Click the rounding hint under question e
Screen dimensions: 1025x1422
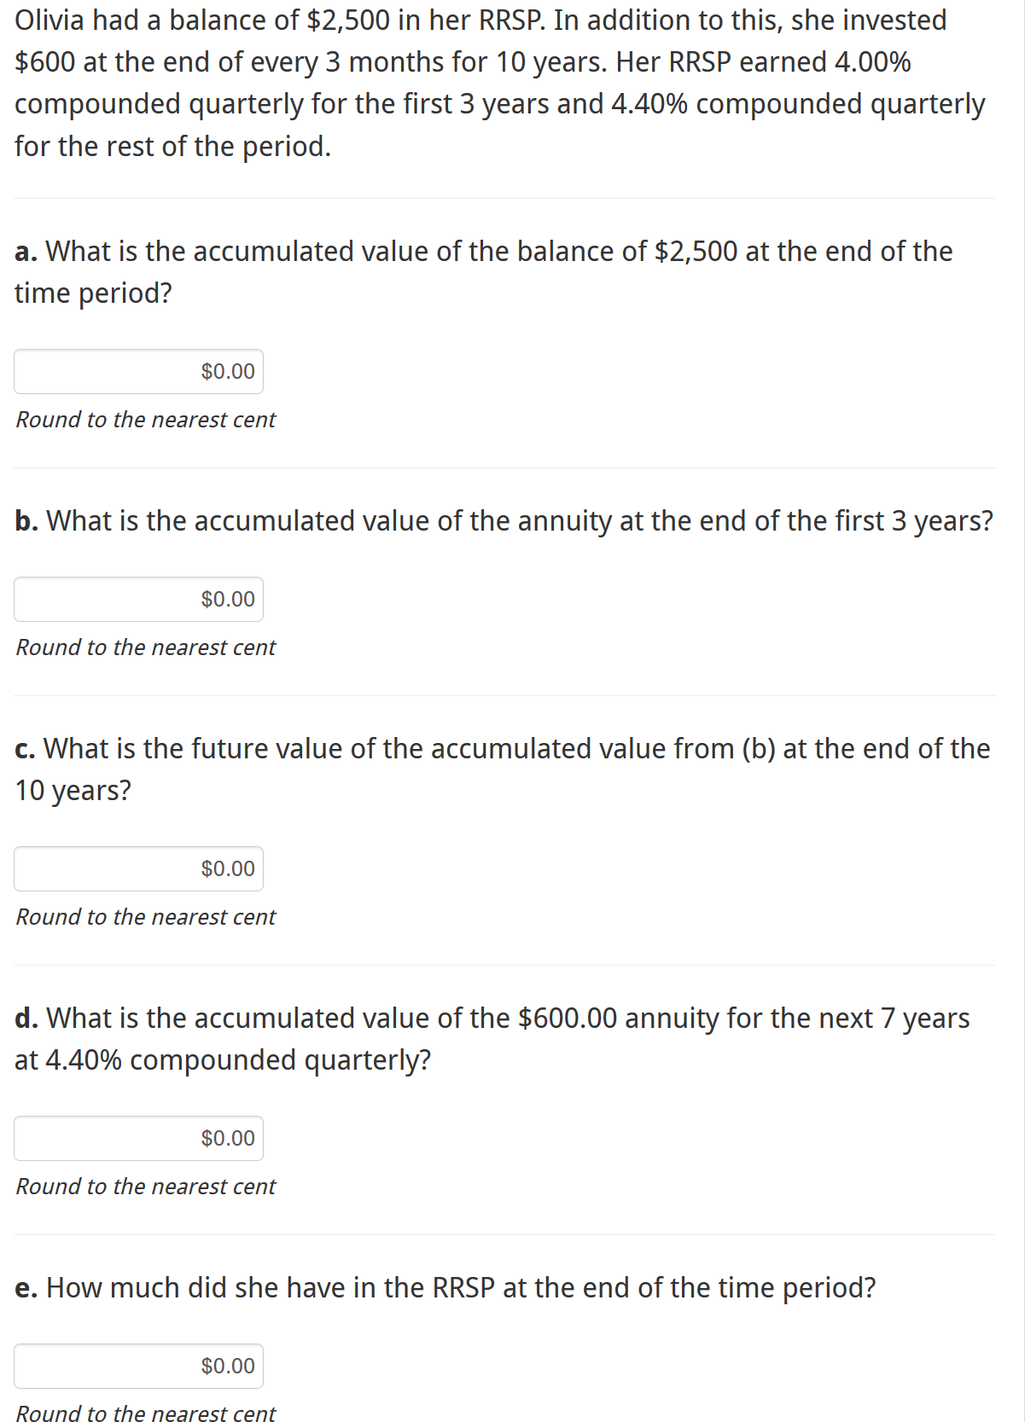[146, 1413]
